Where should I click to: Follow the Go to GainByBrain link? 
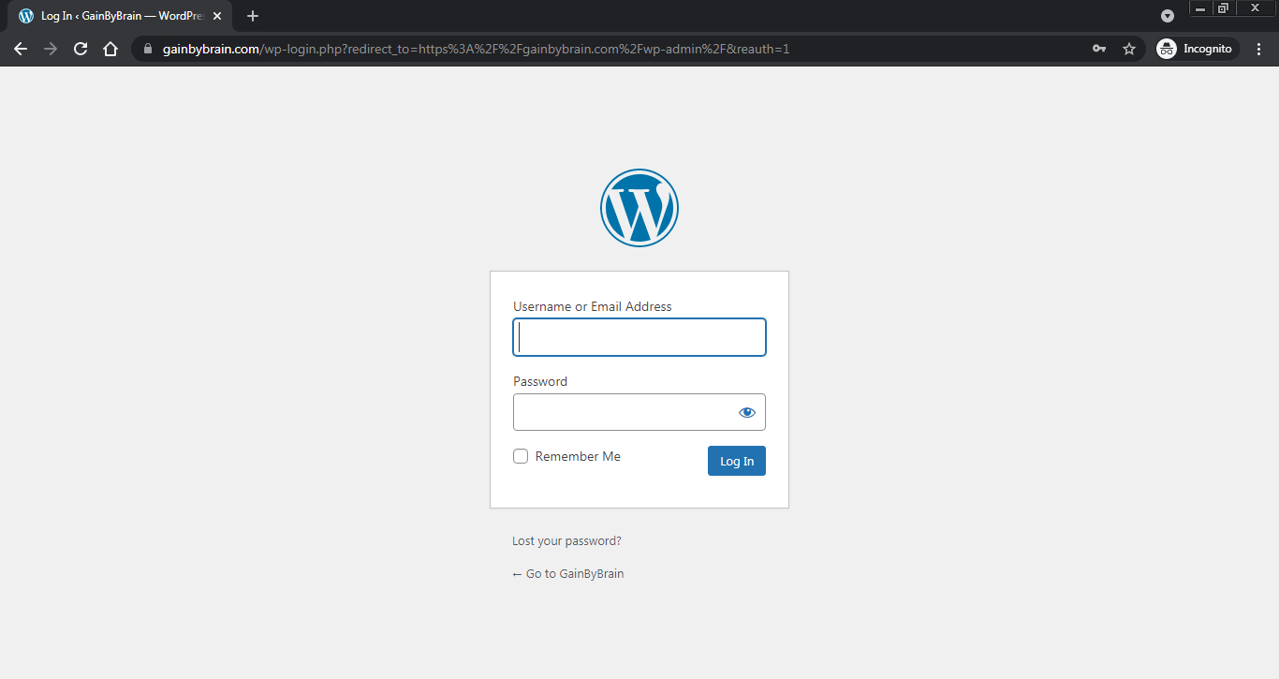(x=567, y=573)
